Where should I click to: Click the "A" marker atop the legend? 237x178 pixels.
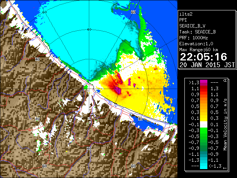click(225, 80)
